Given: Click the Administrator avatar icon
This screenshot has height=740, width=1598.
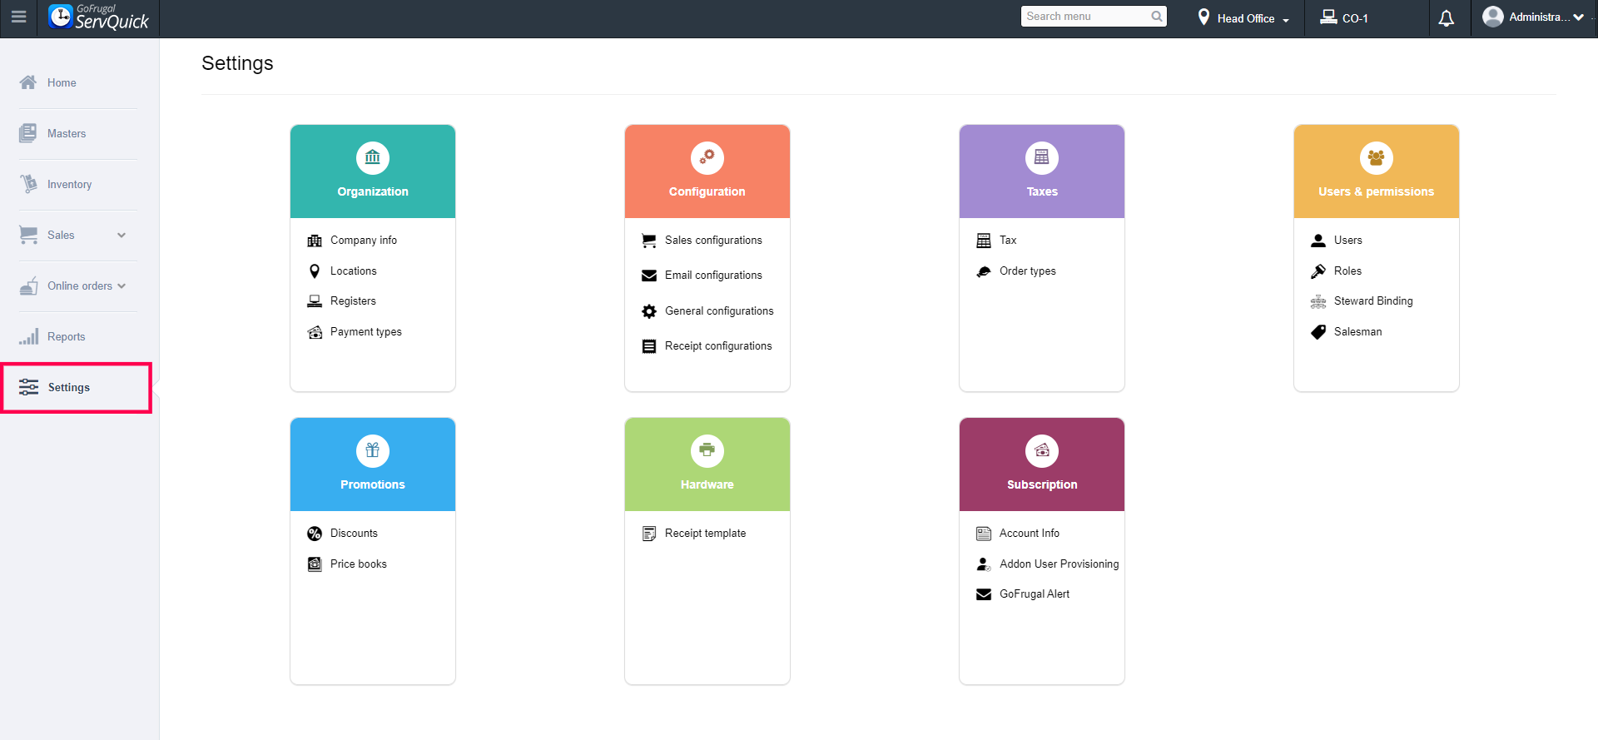Looking at the screenshot, I should (1493, 17).
